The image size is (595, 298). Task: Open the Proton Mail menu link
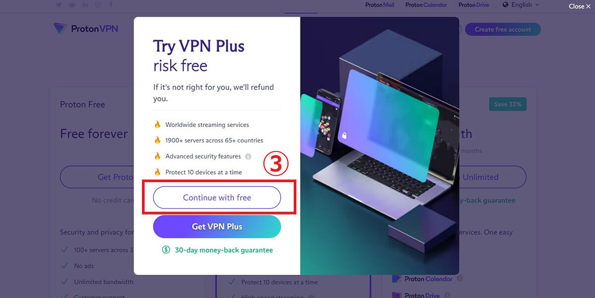[380, 5]
